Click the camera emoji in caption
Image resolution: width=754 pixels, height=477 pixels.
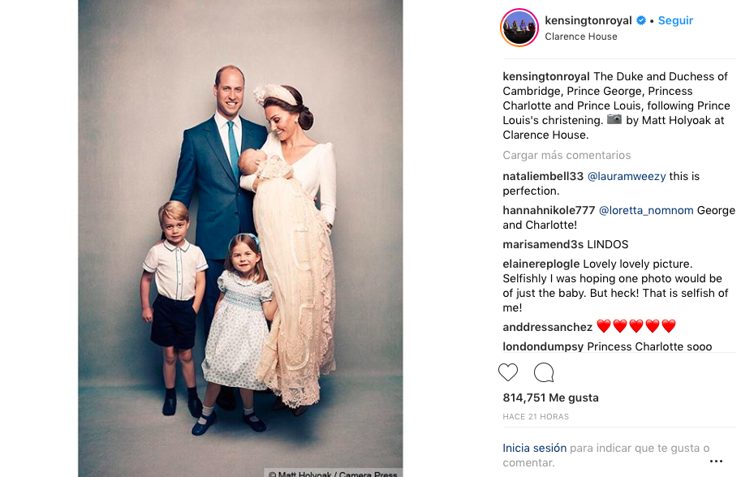614,120
